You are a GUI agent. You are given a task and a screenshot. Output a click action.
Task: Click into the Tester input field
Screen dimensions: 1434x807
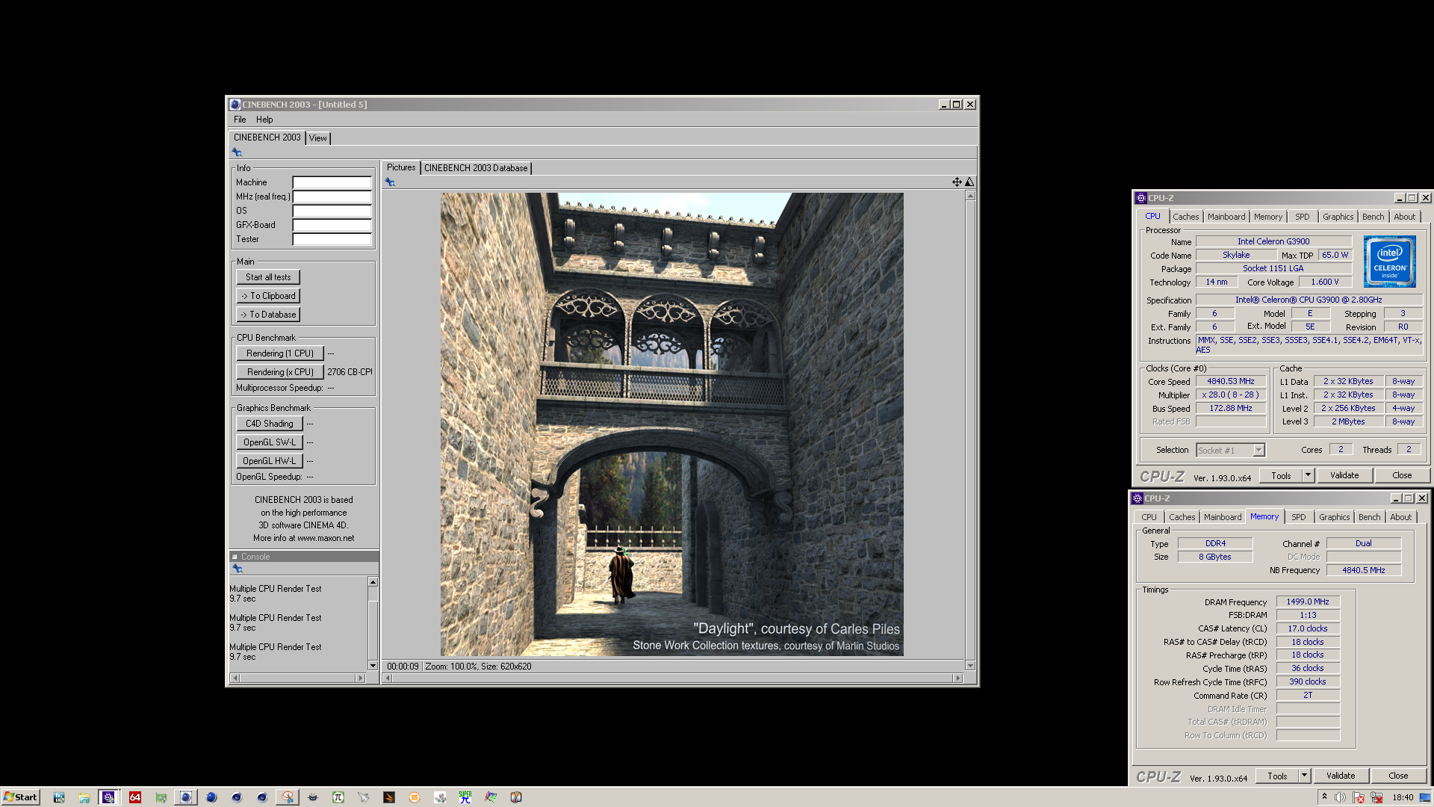pos(332,239)
